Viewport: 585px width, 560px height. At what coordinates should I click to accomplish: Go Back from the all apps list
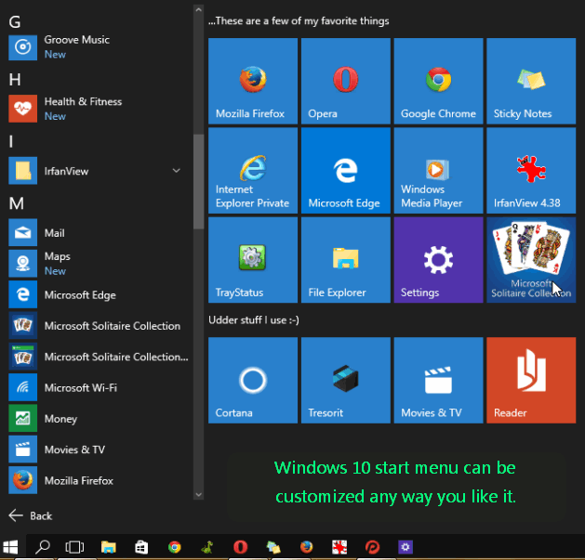point(31,515)
